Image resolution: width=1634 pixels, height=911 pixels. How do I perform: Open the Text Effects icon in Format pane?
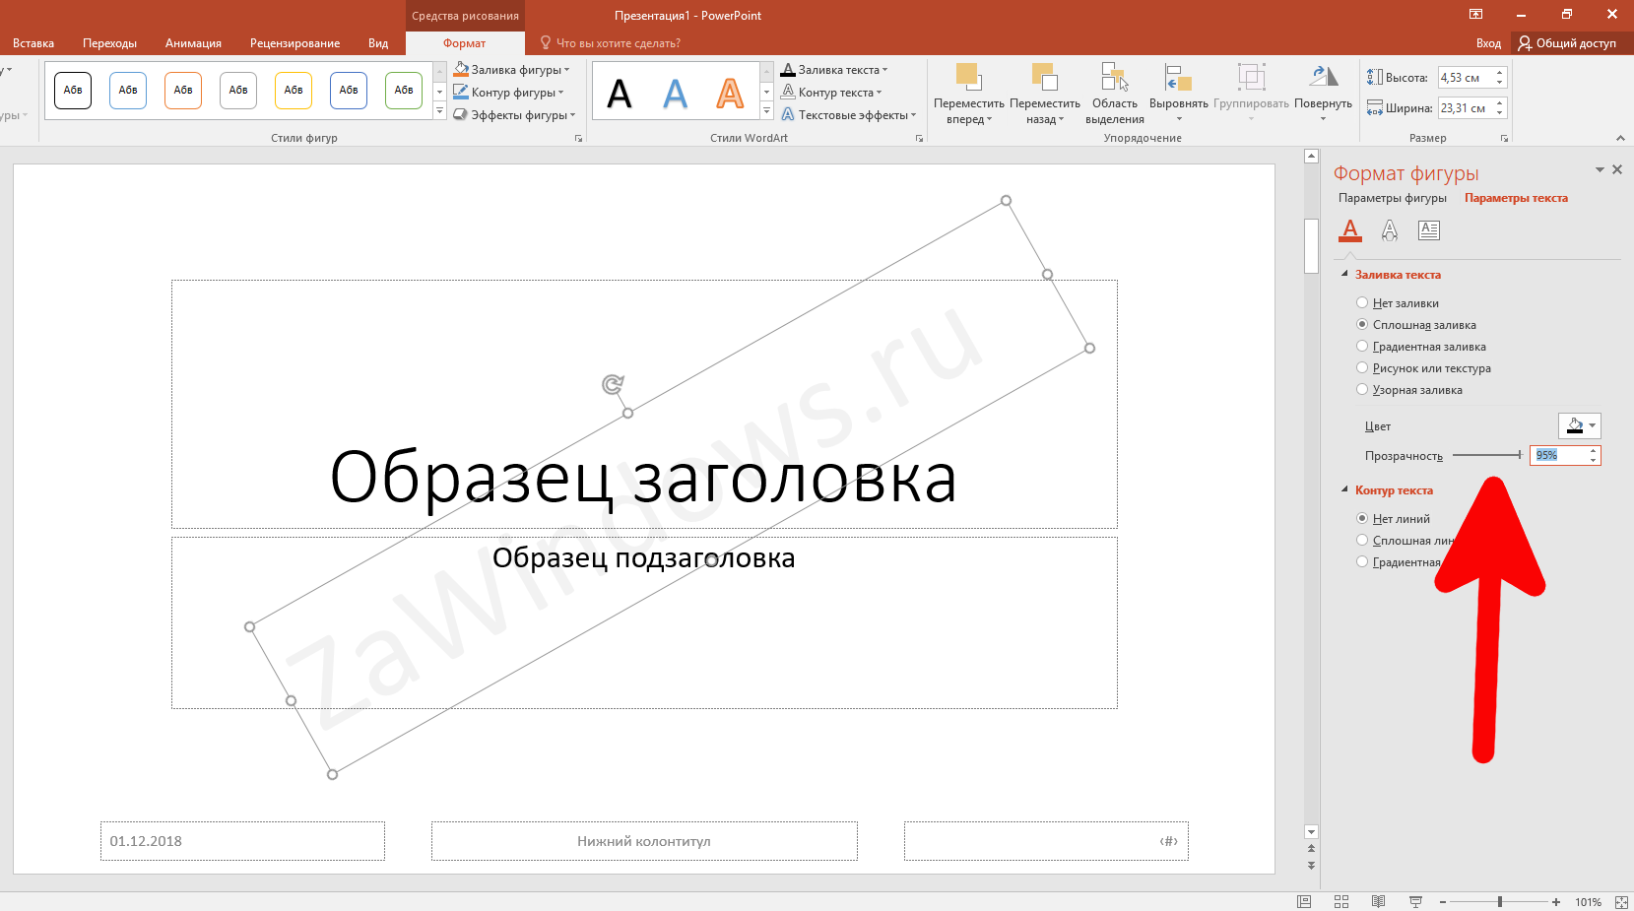pyautogui.click(x=1390, y=230)
